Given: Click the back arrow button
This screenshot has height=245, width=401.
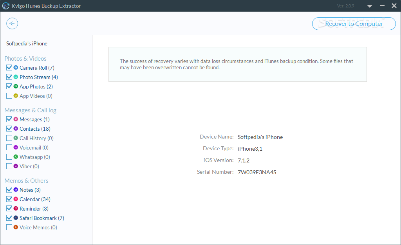Looking at the screenshot, I should [x=12, y=23].
